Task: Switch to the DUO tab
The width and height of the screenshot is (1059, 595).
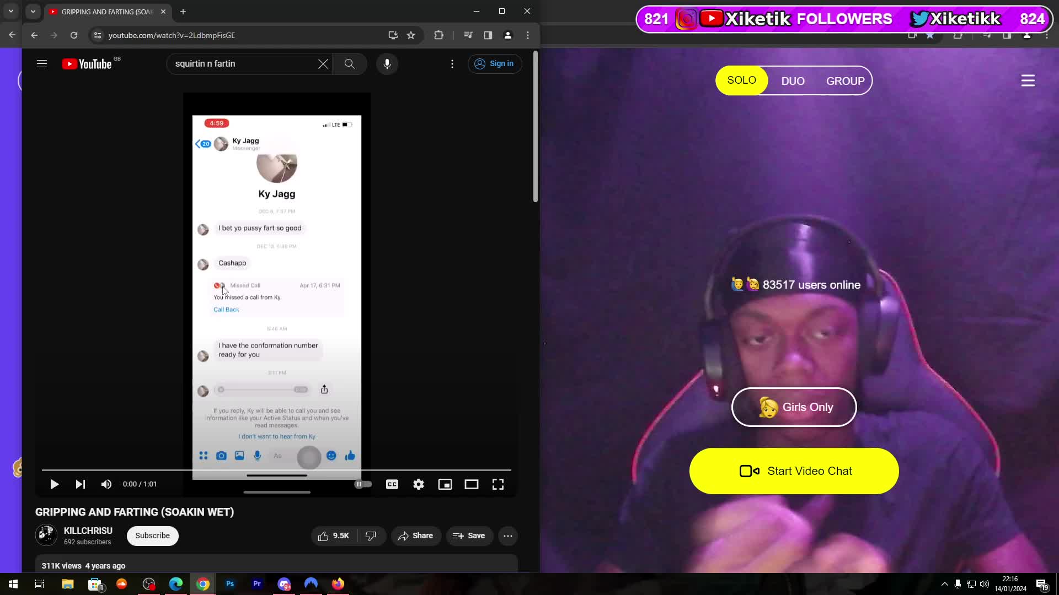Action: (x=793, y=80)
